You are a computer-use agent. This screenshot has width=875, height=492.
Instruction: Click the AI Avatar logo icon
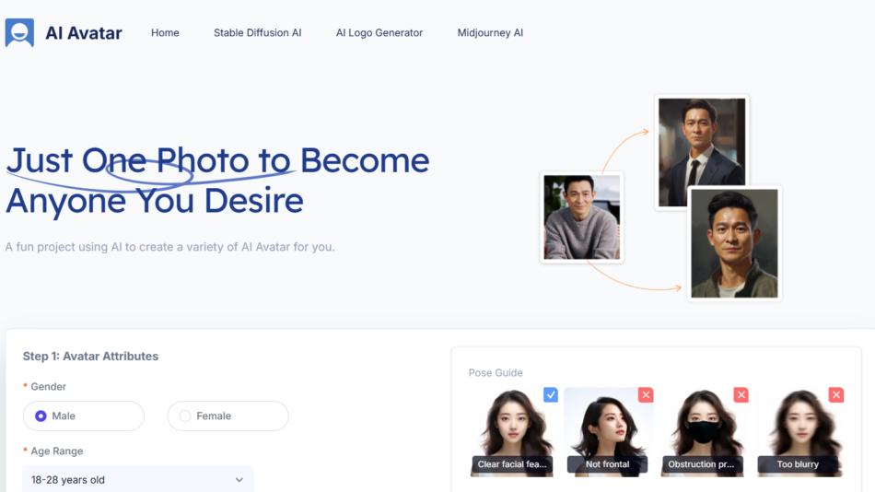click(19, 32)
